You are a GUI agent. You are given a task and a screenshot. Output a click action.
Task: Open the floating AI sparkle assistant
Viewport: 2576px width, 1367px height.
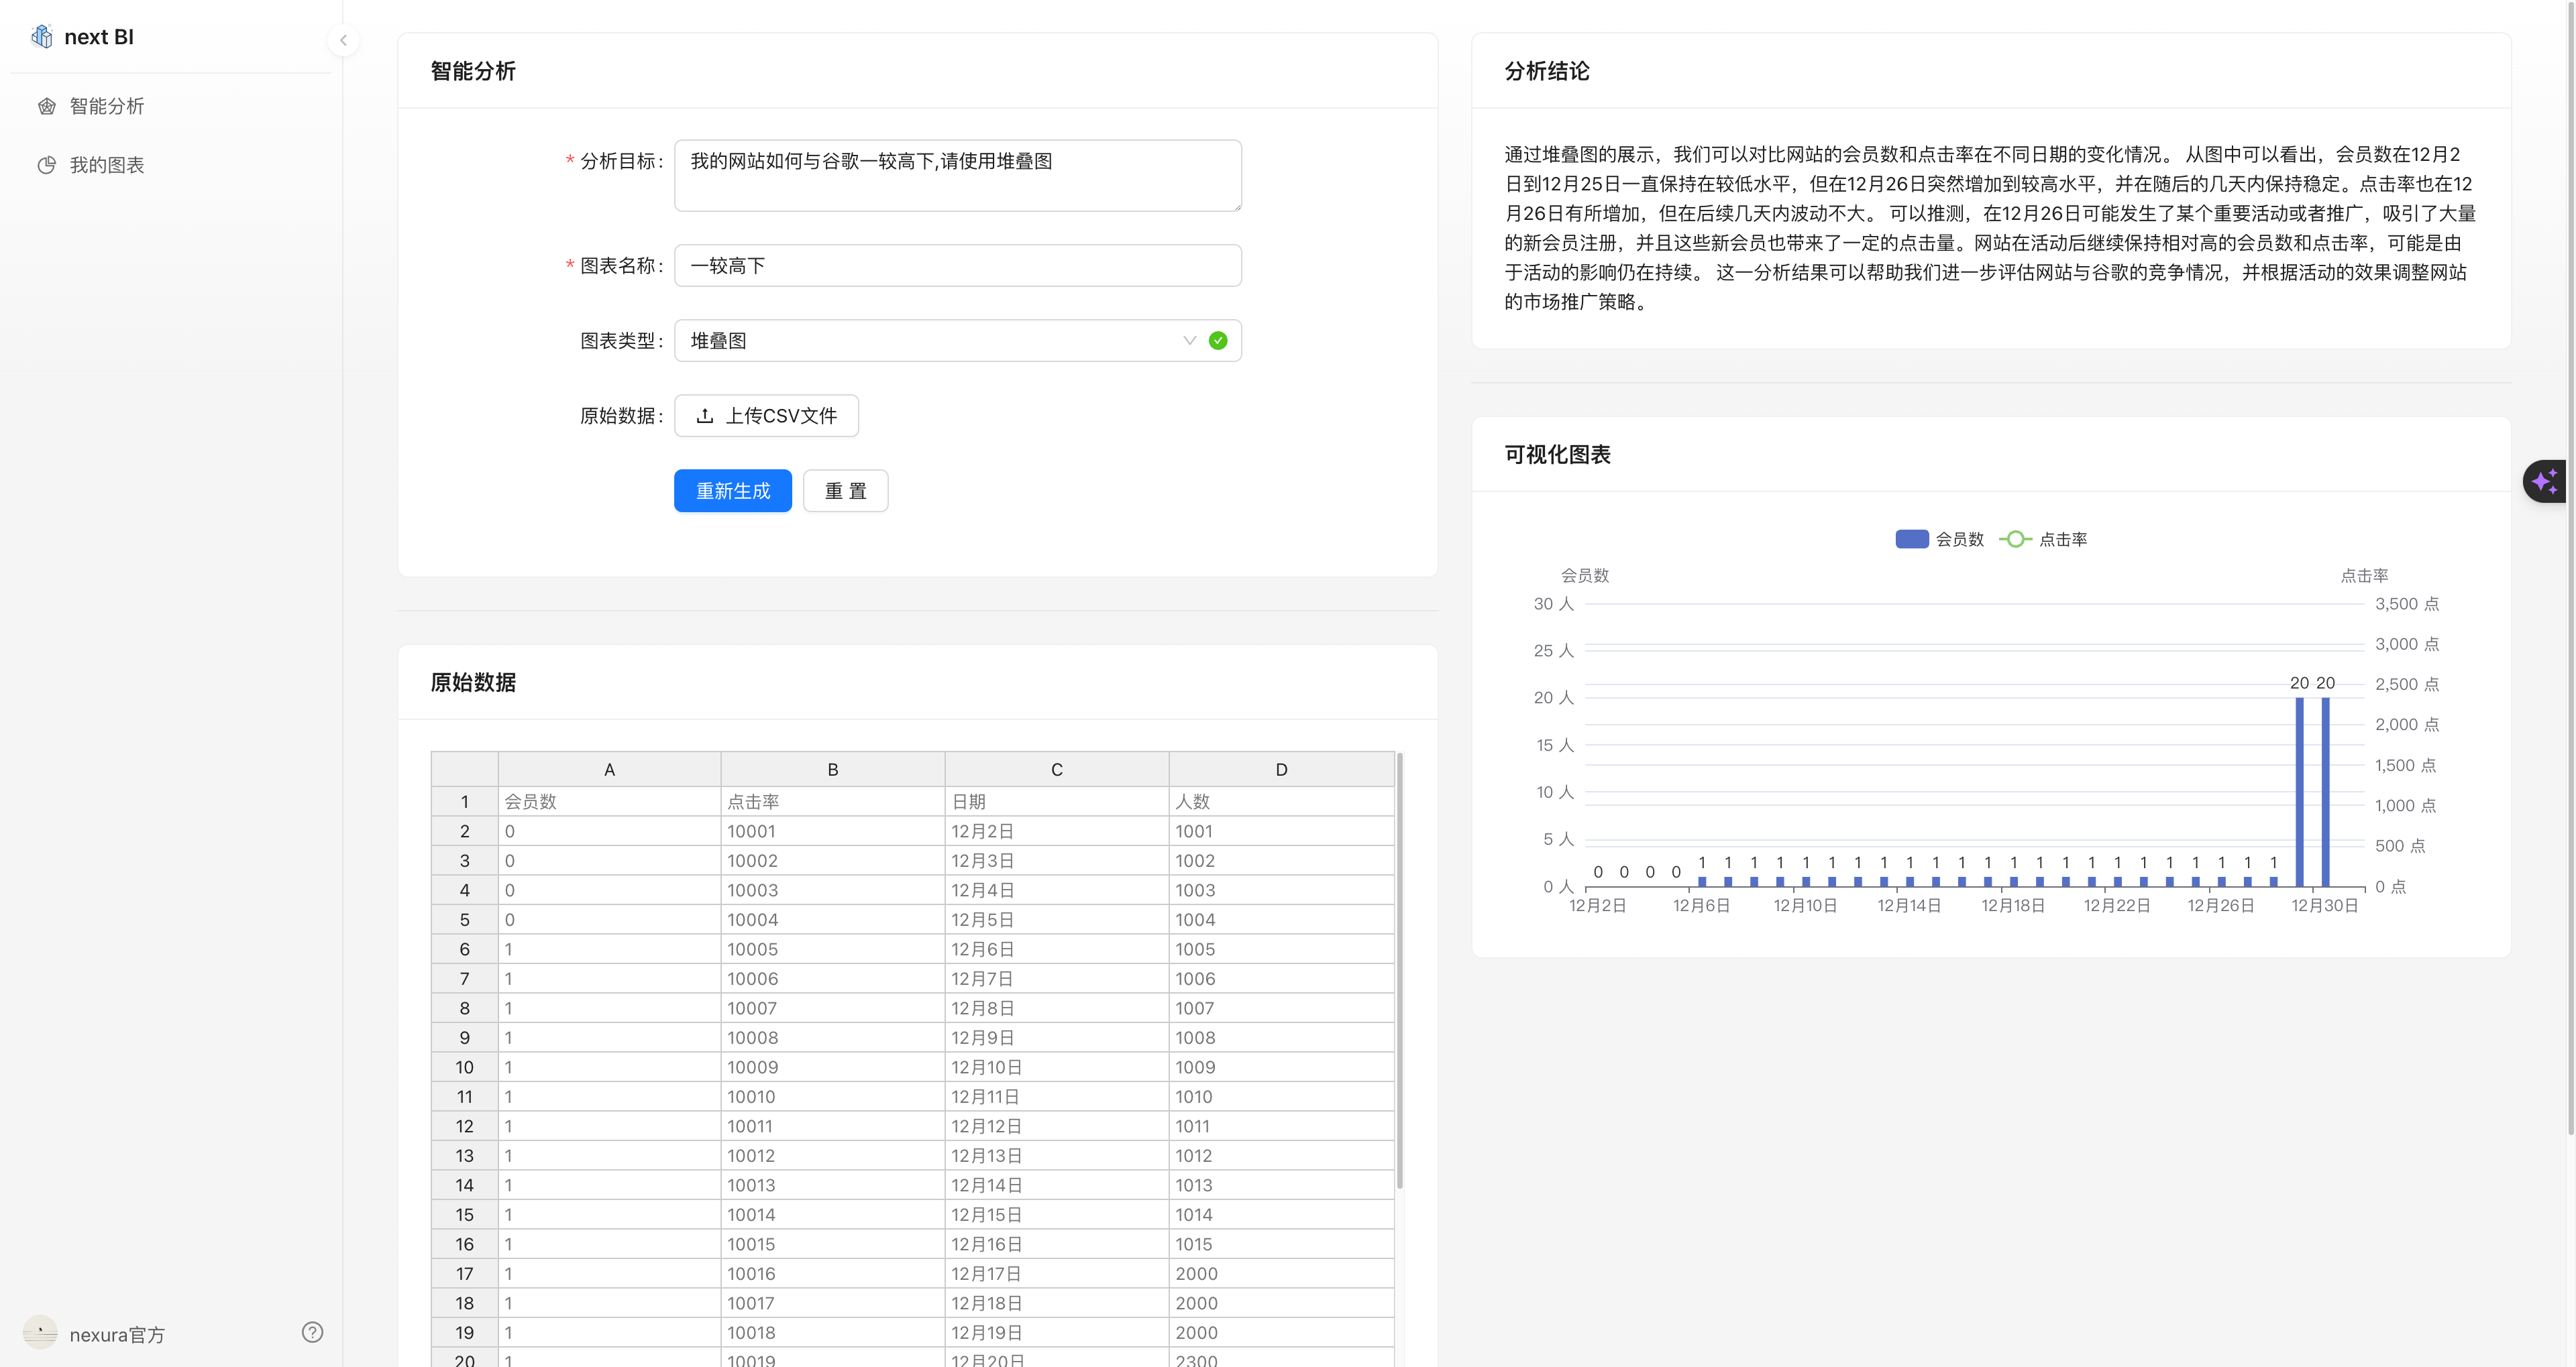coord(2545,481)
